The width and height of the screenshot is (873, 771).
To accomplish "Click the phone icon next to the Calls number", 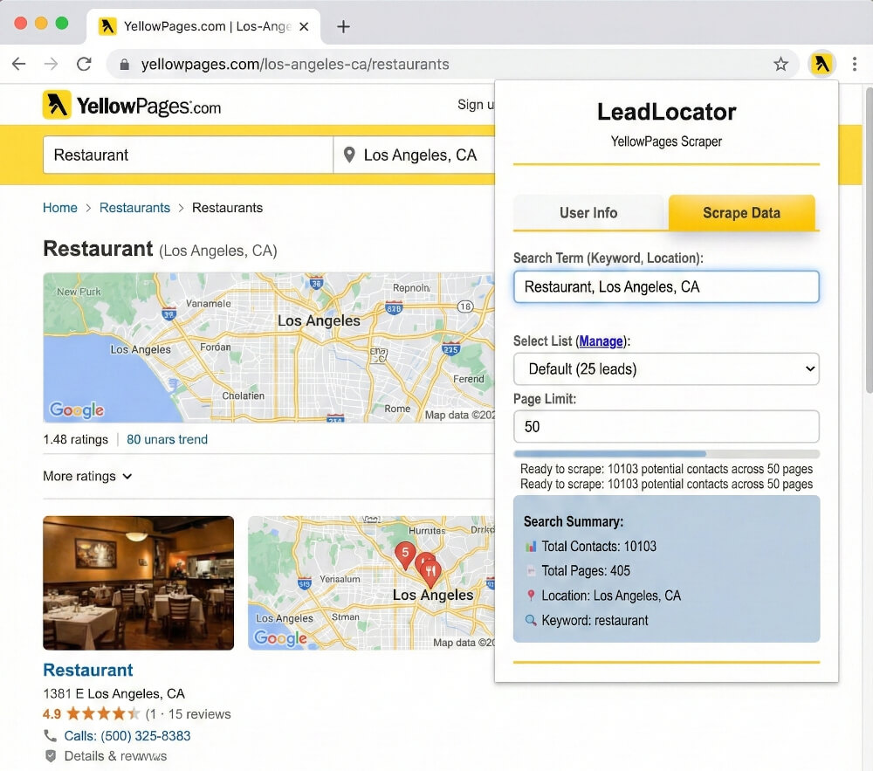I will point(50,735).
